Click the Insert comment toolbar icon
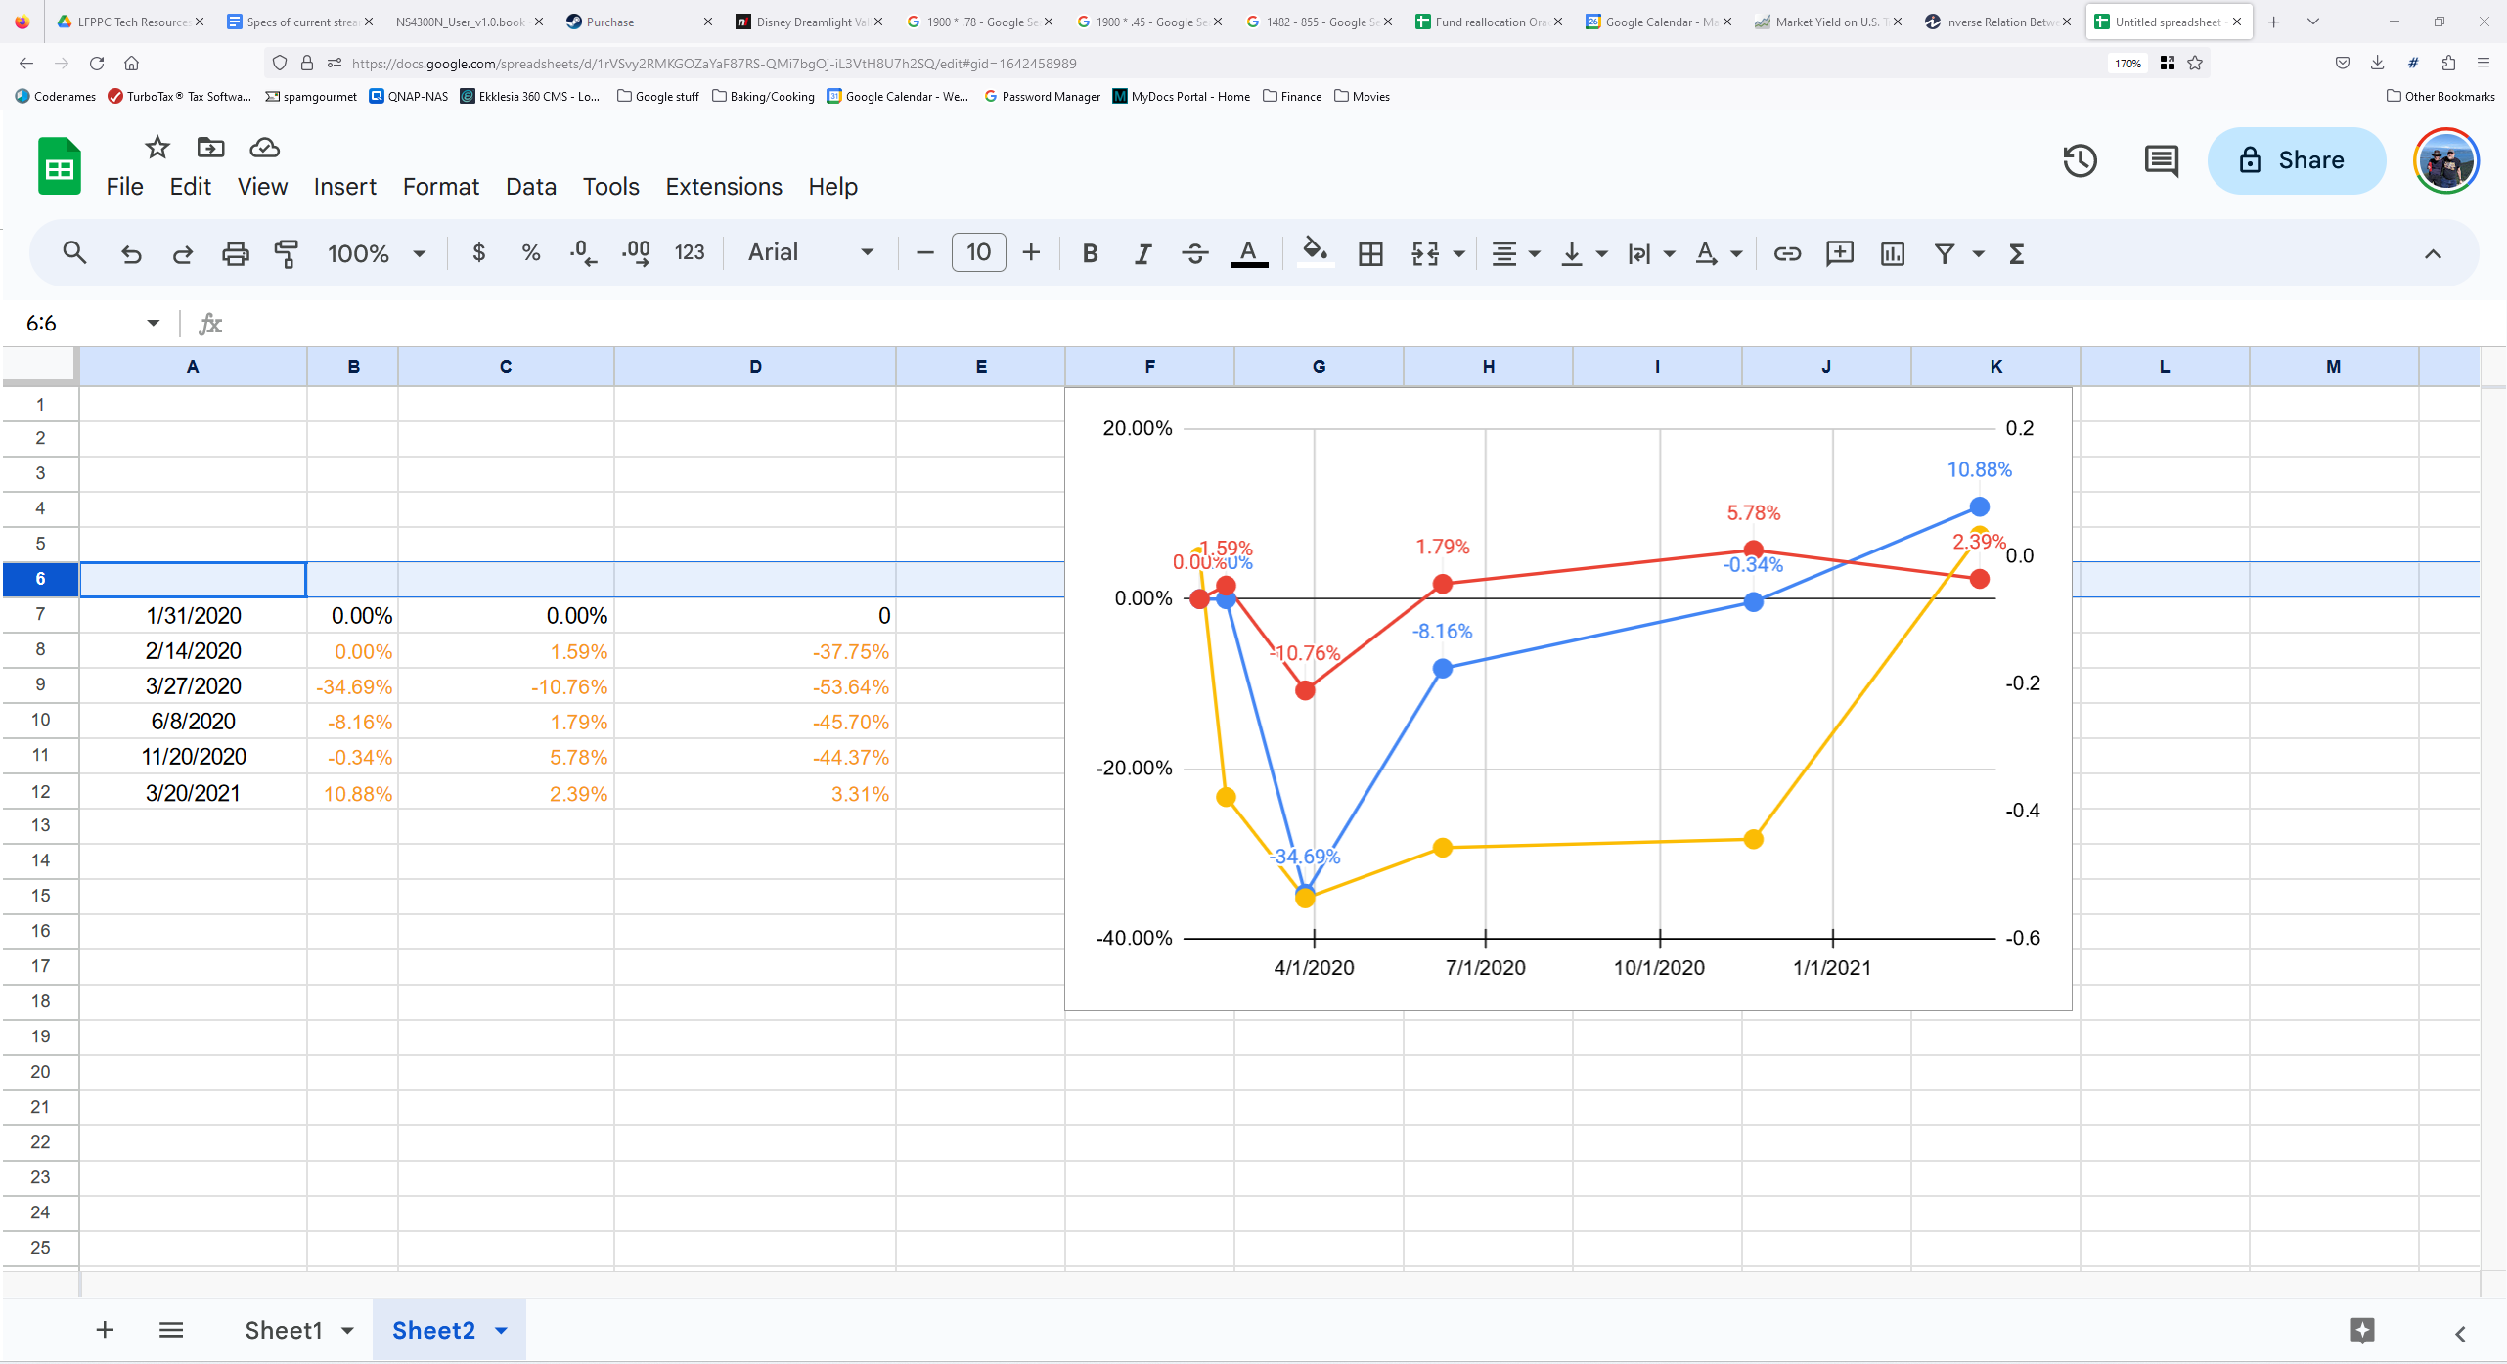2507x1364 pixels. tap(1839, 253)
